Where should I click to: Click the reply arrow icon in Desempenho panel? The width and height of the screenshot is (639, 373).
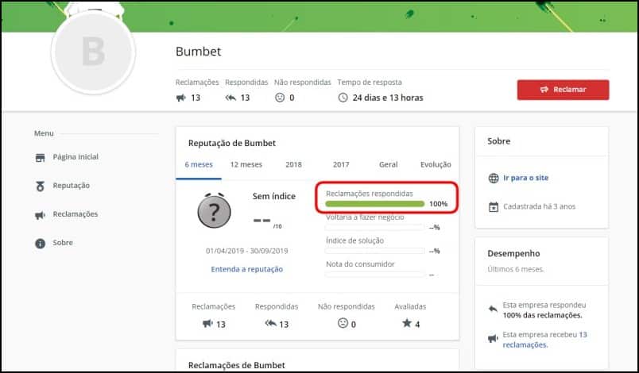[493, 310]
